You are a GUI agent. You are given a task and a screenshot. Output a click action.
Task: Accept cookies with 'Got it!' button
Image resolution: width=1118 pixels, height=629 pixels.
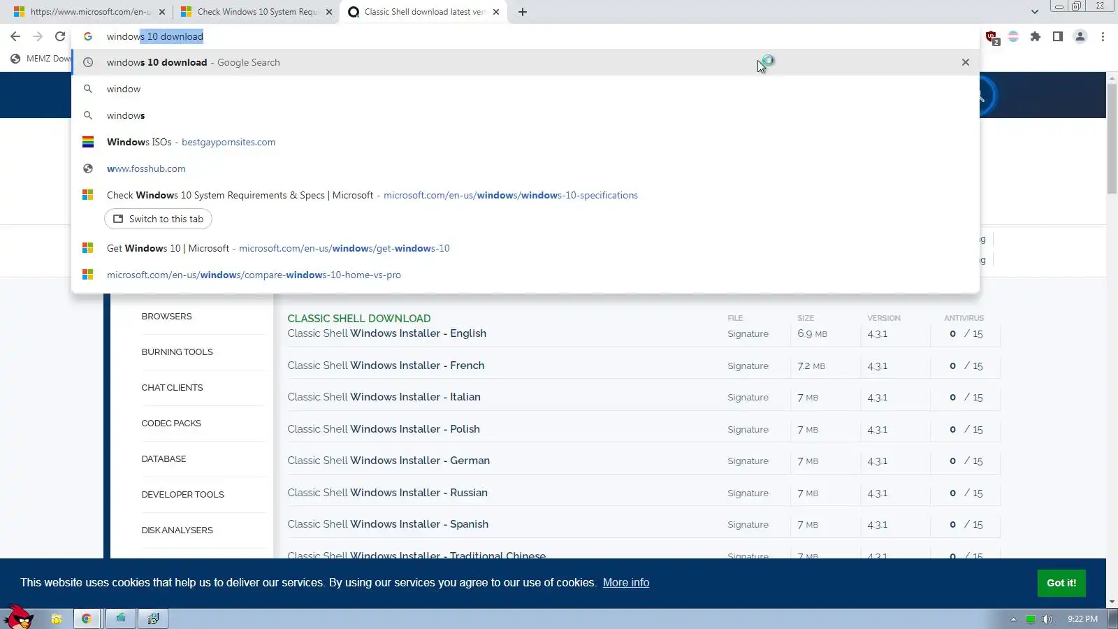[x=1061, y=583]
